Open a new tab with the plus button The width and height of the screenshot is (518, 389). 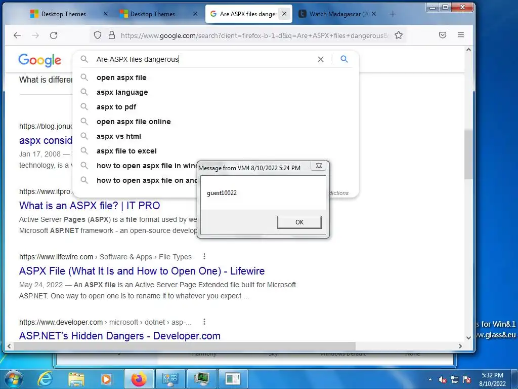[x=393, y=14]
